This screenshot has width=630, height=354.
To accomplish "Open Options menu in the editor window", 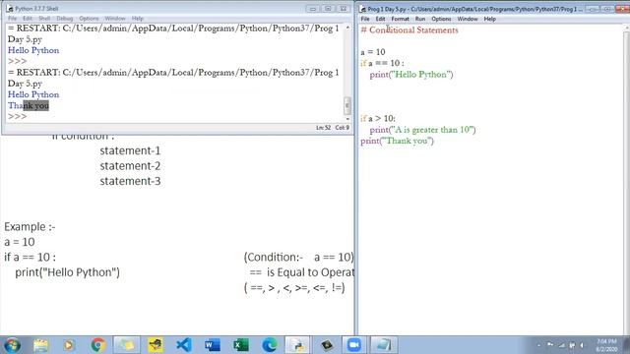I will 442,19.
